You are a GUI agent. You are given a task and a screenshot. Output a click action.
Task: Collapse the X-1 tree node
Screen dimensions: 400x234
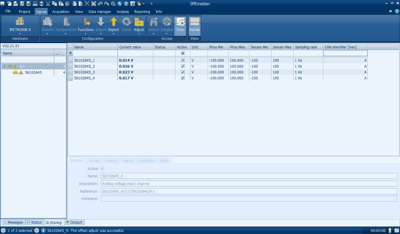pyautogui.click(x=4, y=67)
